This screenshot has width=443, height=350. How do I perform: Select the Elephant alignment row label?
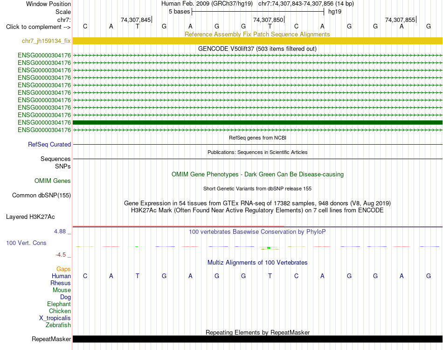click(x=59, y=304)
